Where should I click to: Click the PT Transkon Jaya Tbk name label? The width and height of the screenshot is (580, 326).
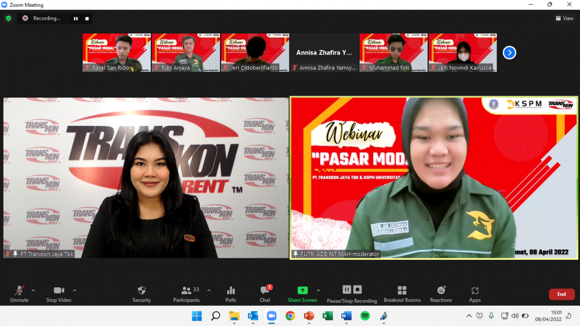click(47, 254)
